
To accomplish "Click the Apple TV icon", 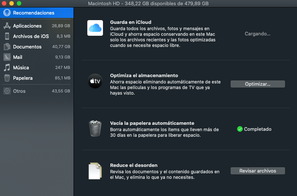I will tap(95, 81).
